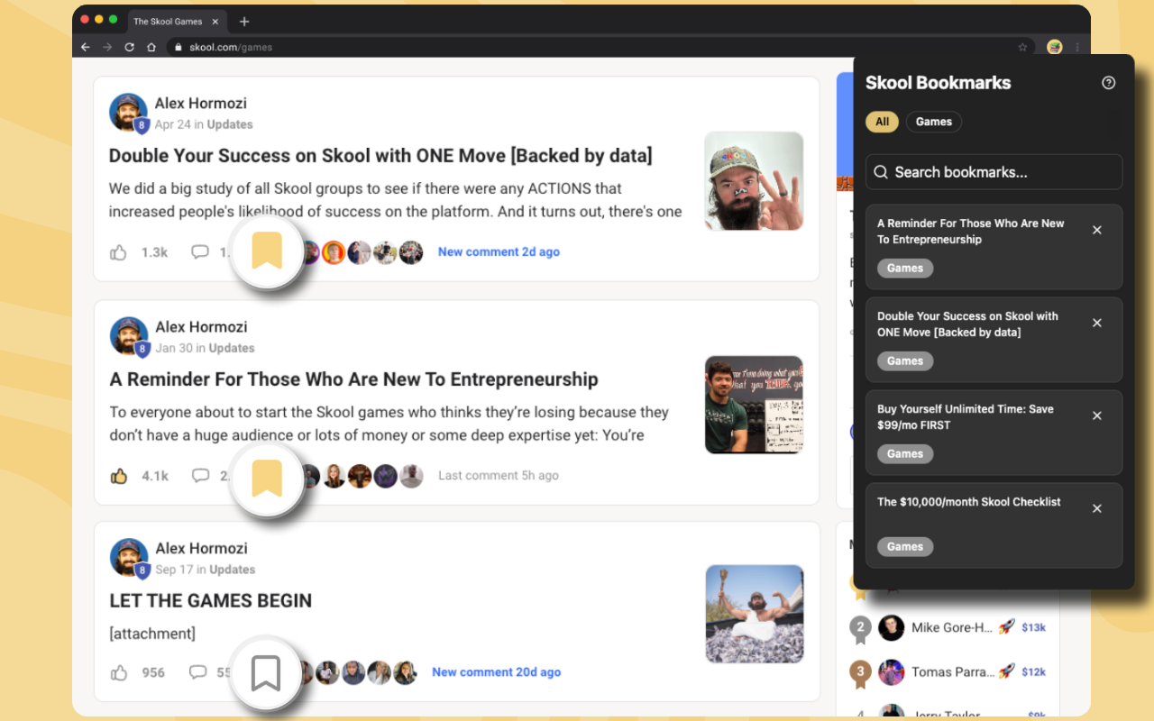Open Updates category on Sep 17 post
Viewport: 1154px width, 721px height.
pyautogui.click(x=233, y=570)
